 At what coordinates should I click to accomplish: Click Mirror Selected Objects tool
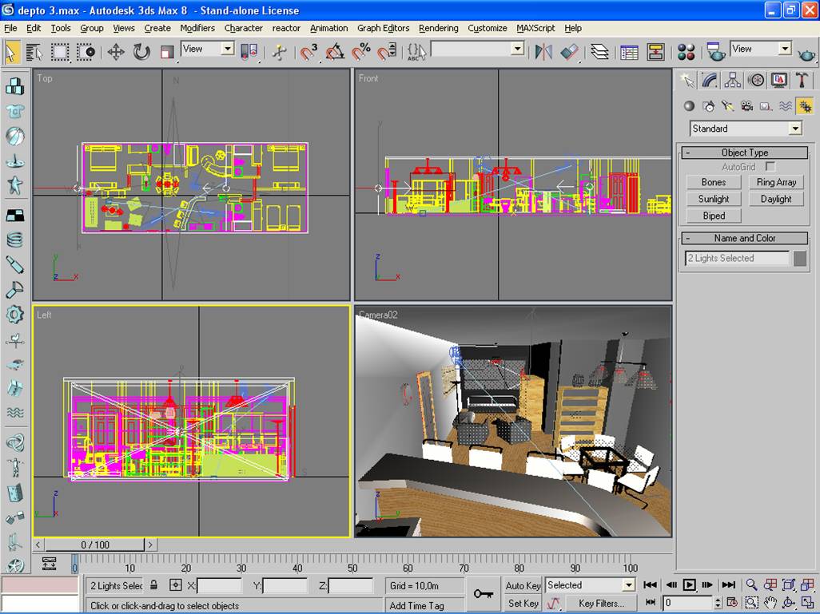click(543, 52)
